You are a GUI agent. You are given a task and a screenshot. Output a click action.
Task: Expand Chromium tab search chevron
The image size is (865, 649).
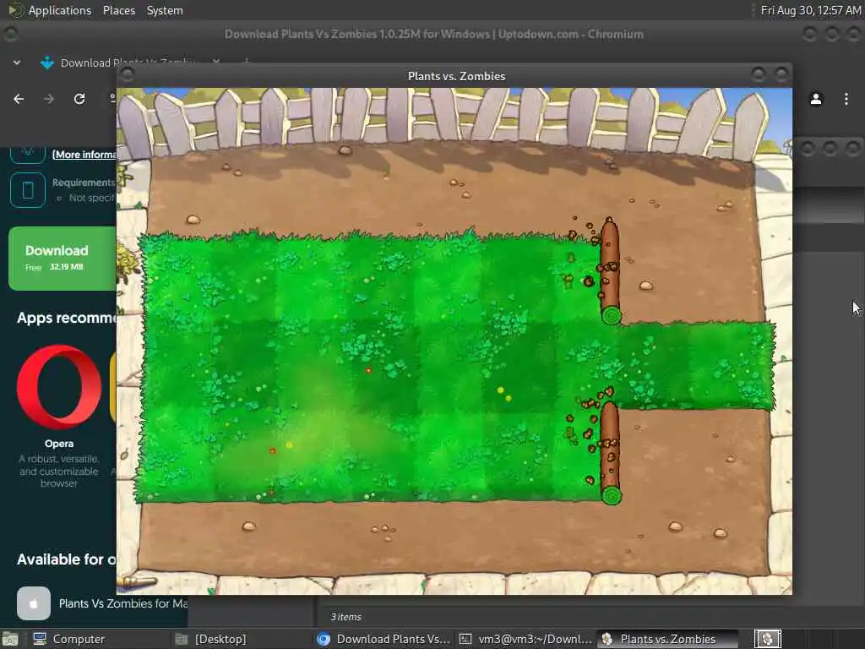tap(17, 63)
